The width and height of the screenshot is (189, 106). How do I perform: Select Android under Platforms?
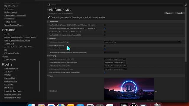tap(7, 34)
